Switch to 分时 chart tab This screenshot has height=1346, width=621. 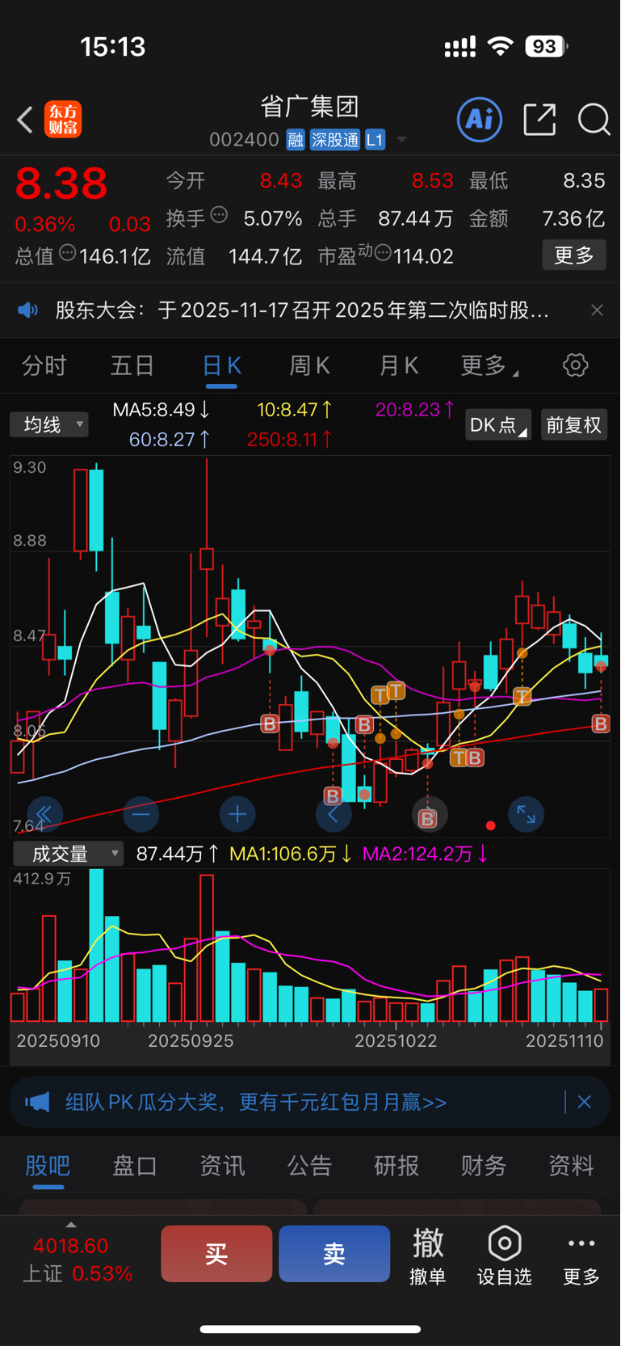(x=44, y=365)
